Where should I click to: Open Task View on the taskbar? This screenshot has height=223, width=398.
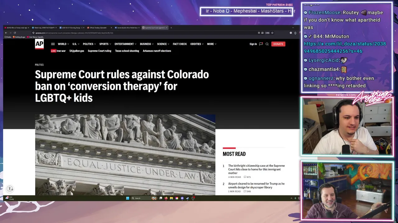[161, 198]
